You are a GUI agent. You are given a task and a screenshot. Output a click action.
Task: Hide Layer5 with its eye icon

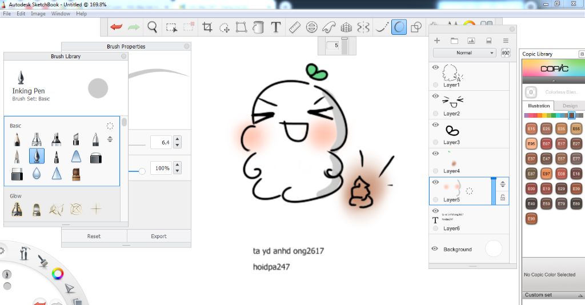point(435,182)
